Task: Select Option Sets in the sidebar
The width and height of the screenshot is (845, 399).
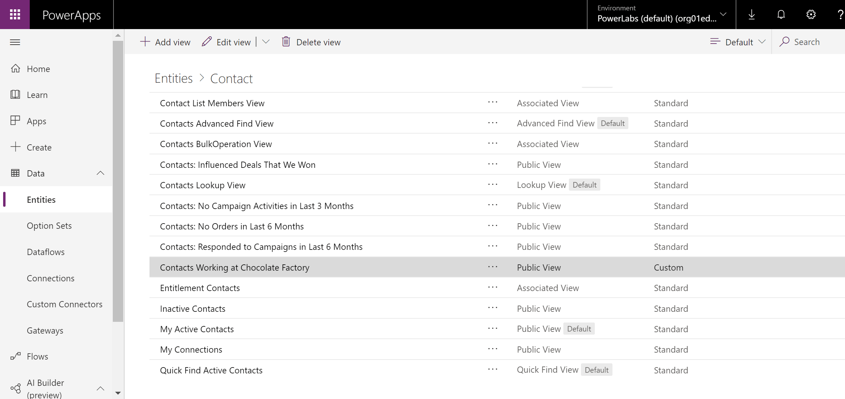Action: coord(49,226)
